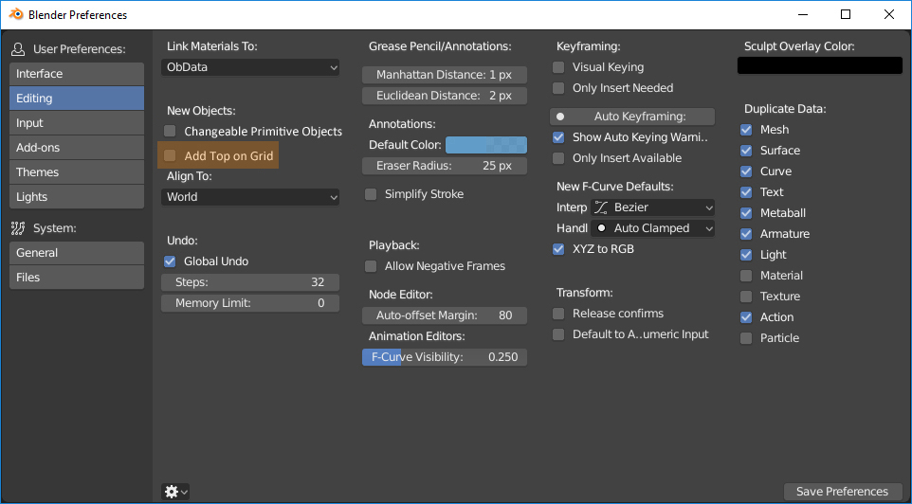Switch to Input preferences
The height and width of the screenshot is (504, 912).
click(77, 123)
